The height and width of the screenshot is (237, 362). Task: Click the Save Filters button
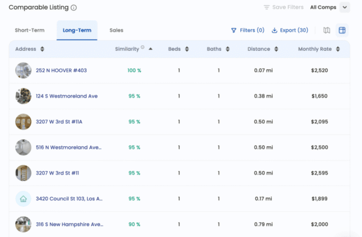[x=283, y=7]
